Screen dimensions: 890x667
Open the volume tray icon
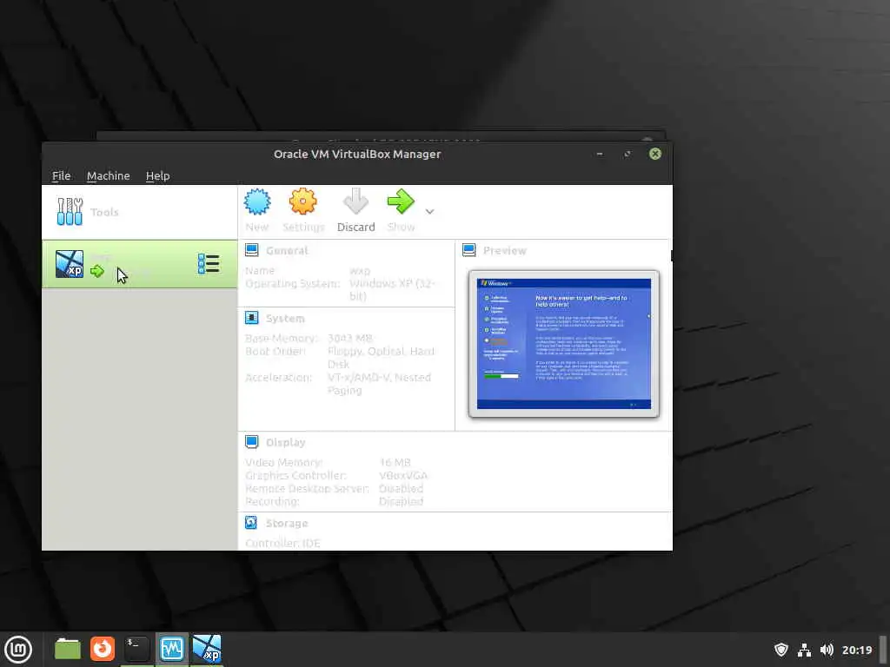pyautogui.click(x=827, y=650)
